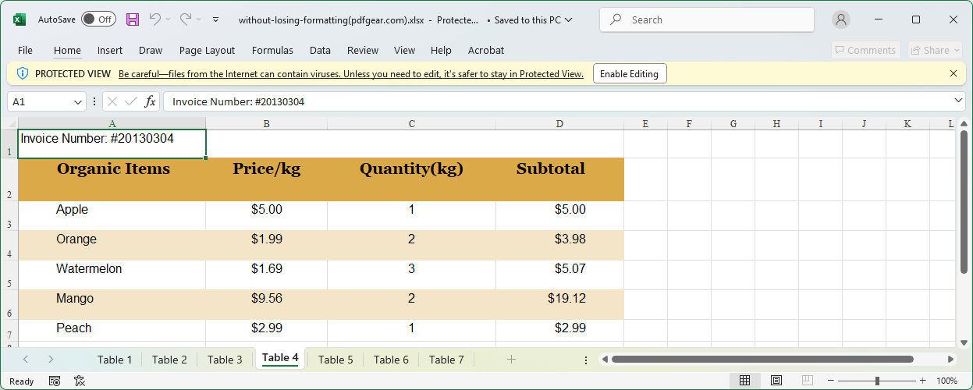Click the macro recording status bar icon
This screenshot has height=390, width=973.
55,381
